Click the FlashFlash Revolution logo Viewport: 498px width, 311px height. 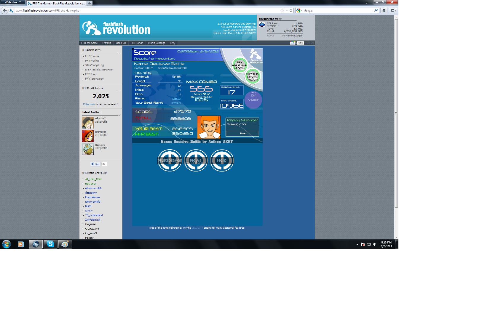click(x=116, y=28)
